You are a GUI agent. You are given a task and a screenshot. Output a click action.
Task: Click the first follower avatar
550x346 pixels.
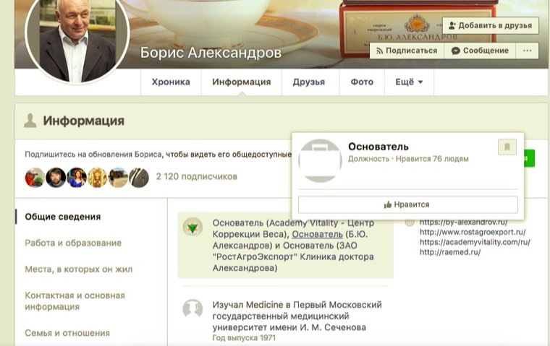[35, 177]
